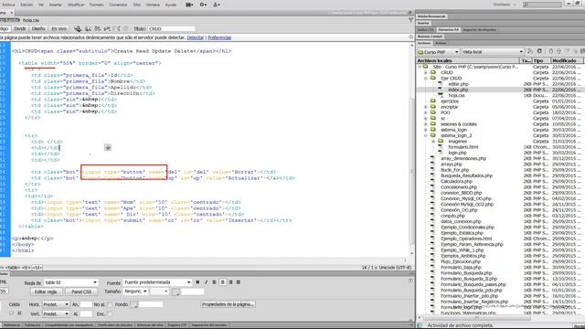Toggle bold in the Properties panel
The height and width of the screenshot is (329, 585).
197,282
